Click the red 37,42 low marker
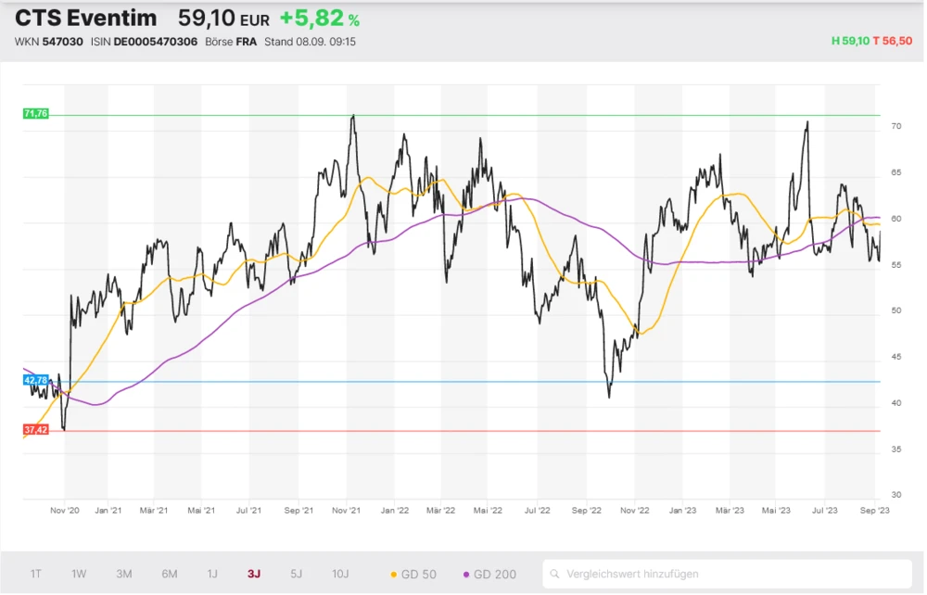The width and height of the screenshot is (927, 595). [x=35, y=430]
